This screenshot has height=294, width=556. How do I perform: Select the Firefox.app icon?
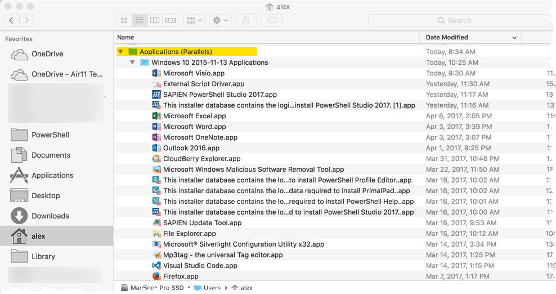156,276
